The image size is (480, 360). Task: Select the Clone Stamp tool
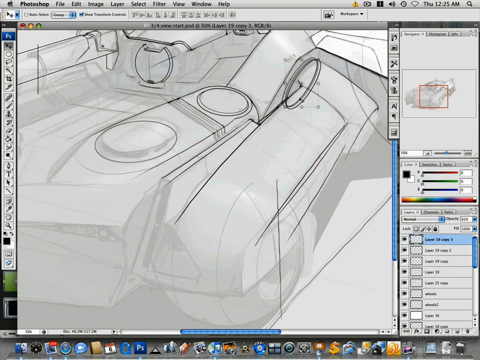8,115
